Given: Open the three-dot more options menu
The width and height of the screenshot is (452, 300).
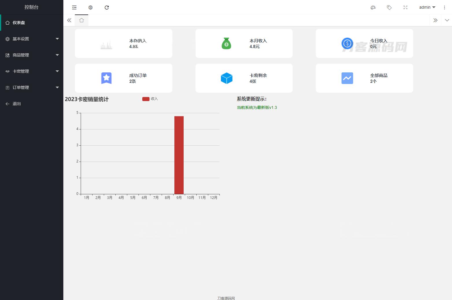Looking at the screenshot, I should coord(444,8).
